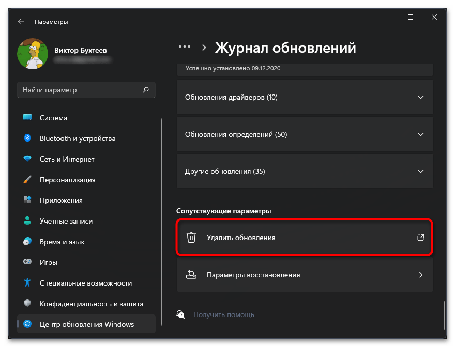Expand Обновления драйверов (10) section
The image size is (455, 347).
(421, 97)
